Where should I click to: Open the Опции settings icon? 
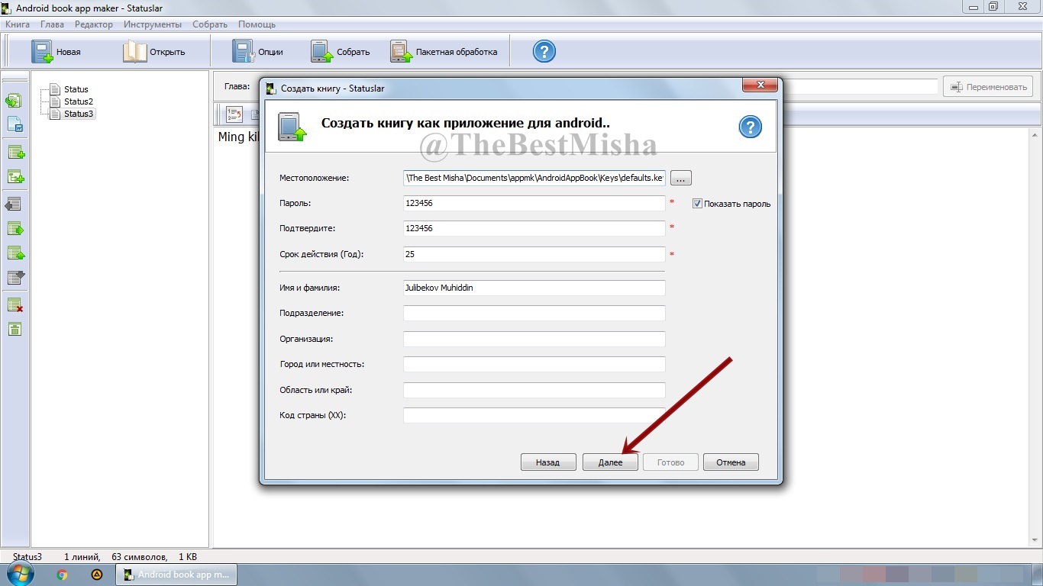258,52
